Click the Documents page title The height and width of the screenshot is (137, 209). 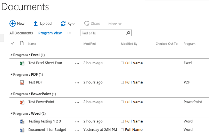click(25, 7)
